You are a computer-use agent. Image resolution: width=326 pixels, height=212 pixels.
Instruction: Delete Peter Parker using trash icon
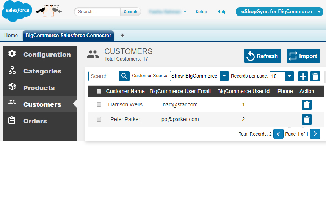(x=307, y=120)
